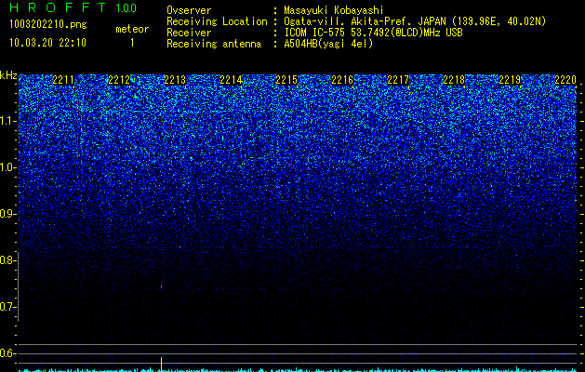Click the 0.8 kHz frequency axis label

tap(8, 260)
